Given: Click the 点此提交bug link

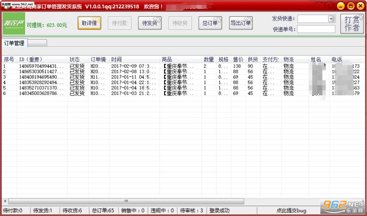Looking at the screenshot, I should pyautogui.click(x=291, y=211).
